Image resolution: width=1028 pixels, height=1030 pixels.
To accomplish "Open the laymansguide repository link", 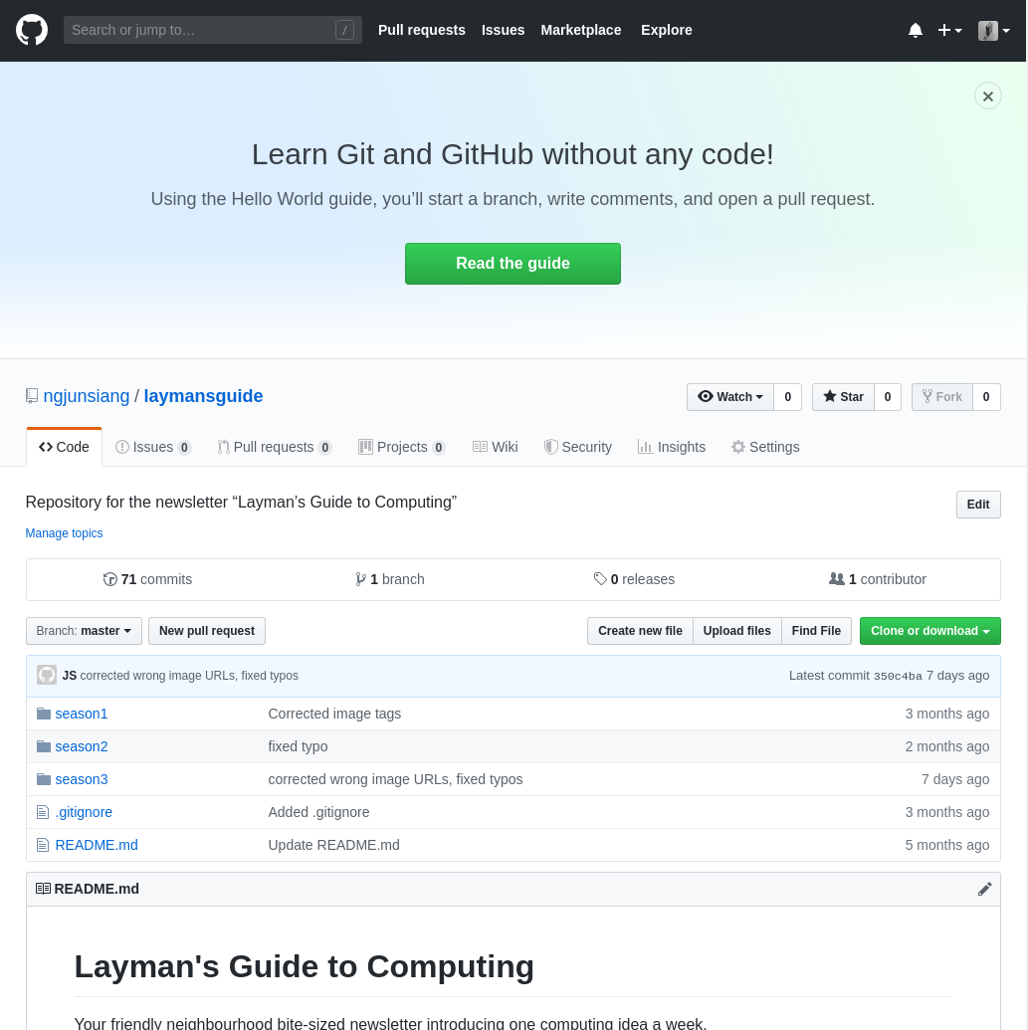I will [203, 396].
